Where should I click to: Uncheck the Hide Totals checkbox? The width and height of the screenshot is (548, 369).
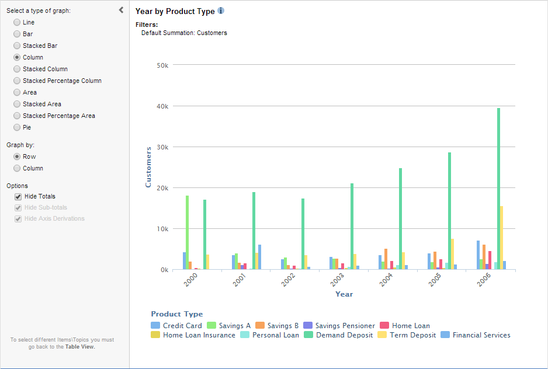(18, 197)
